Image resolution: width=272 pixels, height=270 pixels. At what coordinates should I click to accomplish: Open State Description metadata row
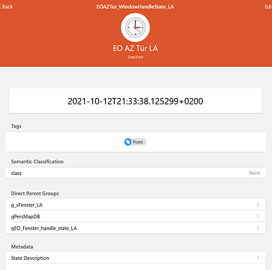(135, 258)
